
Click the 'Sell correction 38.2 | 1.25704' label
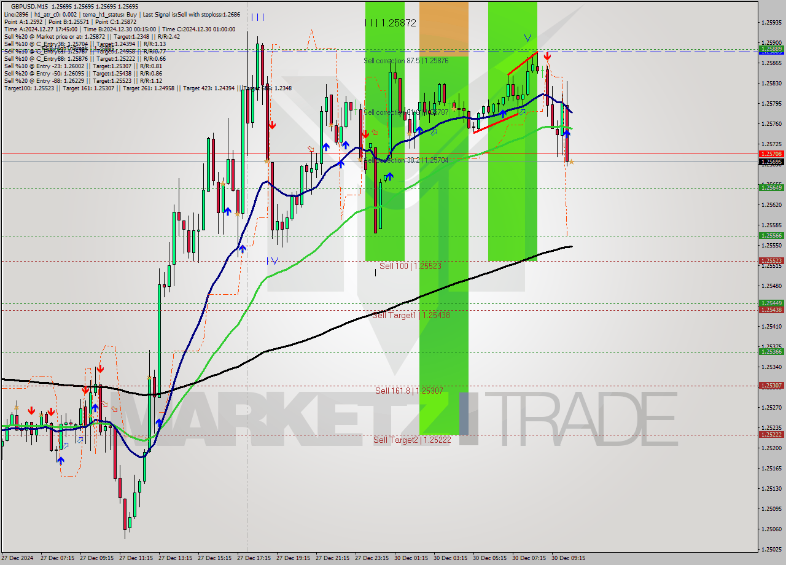(x=406, y=160)
